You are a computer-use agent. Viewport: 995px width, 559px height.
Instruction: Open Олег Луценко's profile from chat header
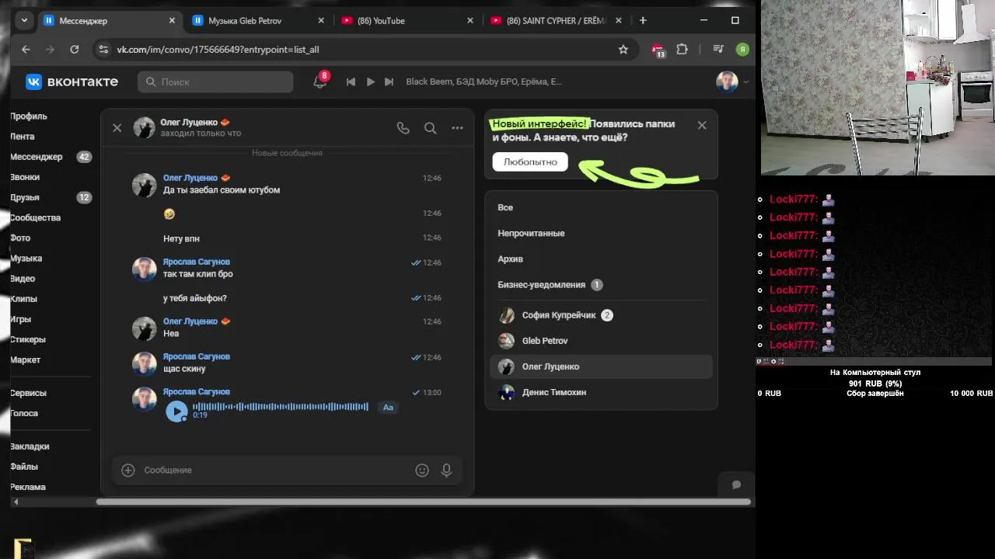(x=189, y=123)
